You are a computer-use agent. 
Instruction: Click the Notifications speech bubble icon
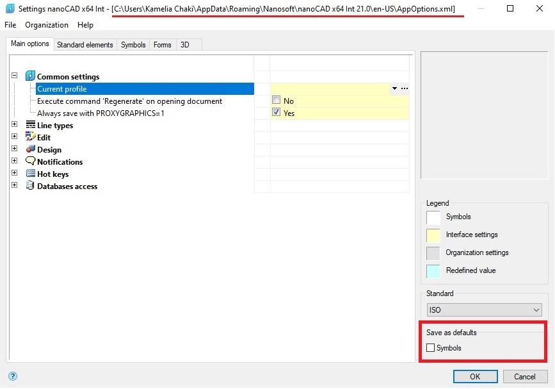30,161
